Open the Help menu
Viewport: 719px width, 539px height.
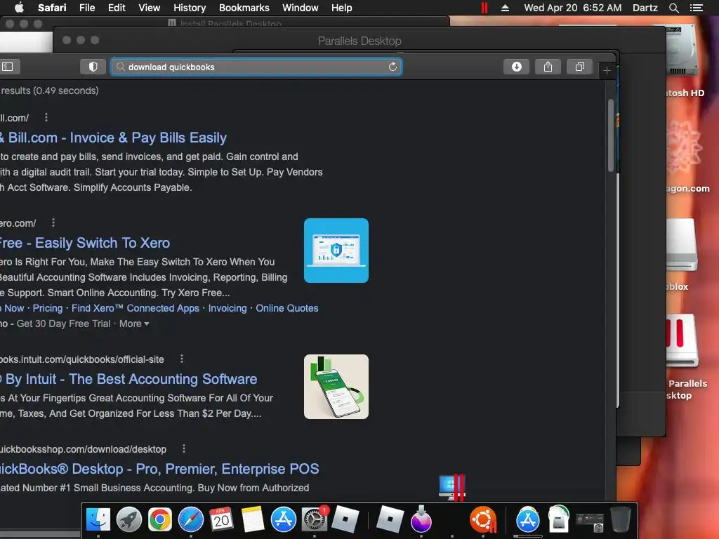pos(342,8)
